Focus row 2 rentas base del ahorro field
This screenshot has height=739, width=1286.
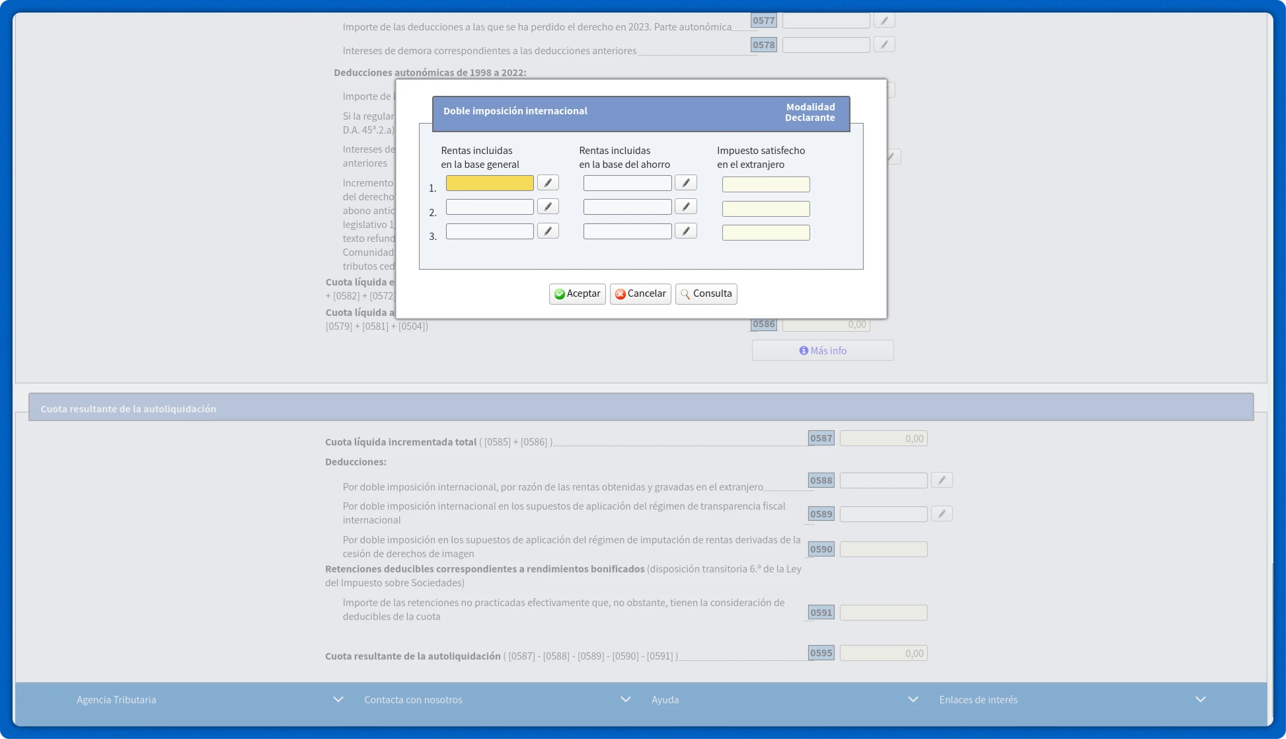tap(627, 207)
